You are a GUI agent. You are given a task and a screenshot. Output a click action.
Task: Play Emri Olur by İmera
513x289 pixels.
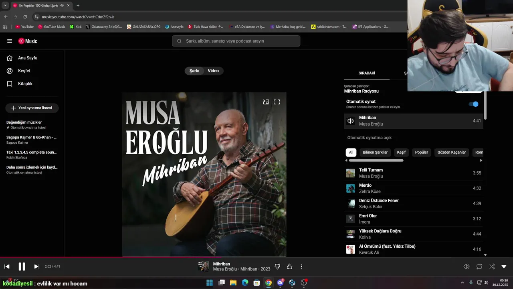414,219
